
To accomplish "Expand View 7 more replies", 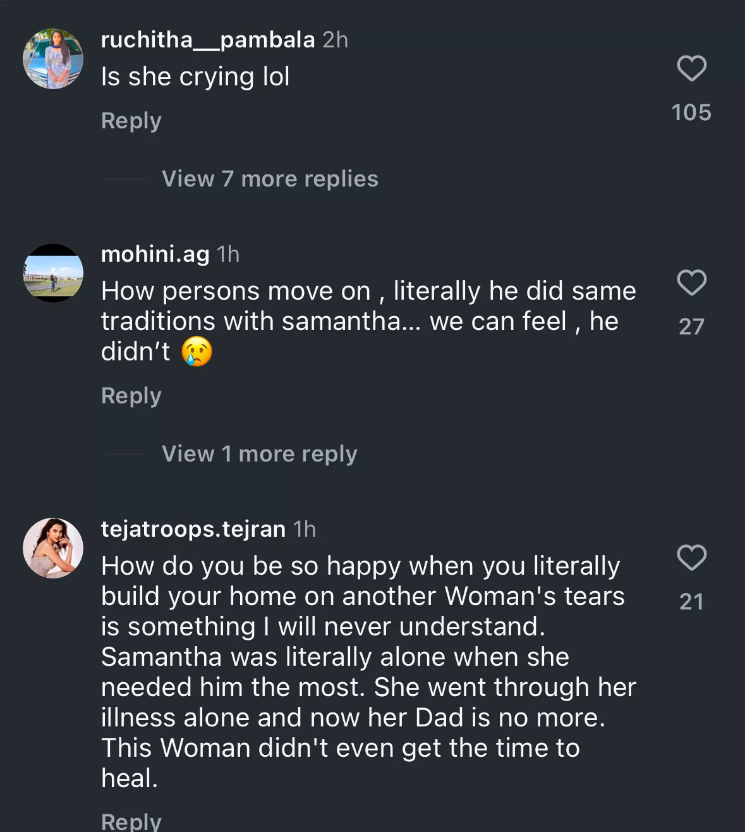I will click(270, 179).
